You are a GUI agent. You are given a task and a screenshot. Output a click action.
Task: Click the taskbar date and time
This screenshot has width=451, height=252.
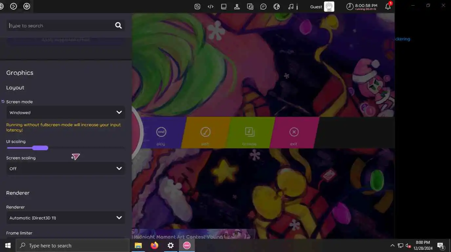pos(423,245)
